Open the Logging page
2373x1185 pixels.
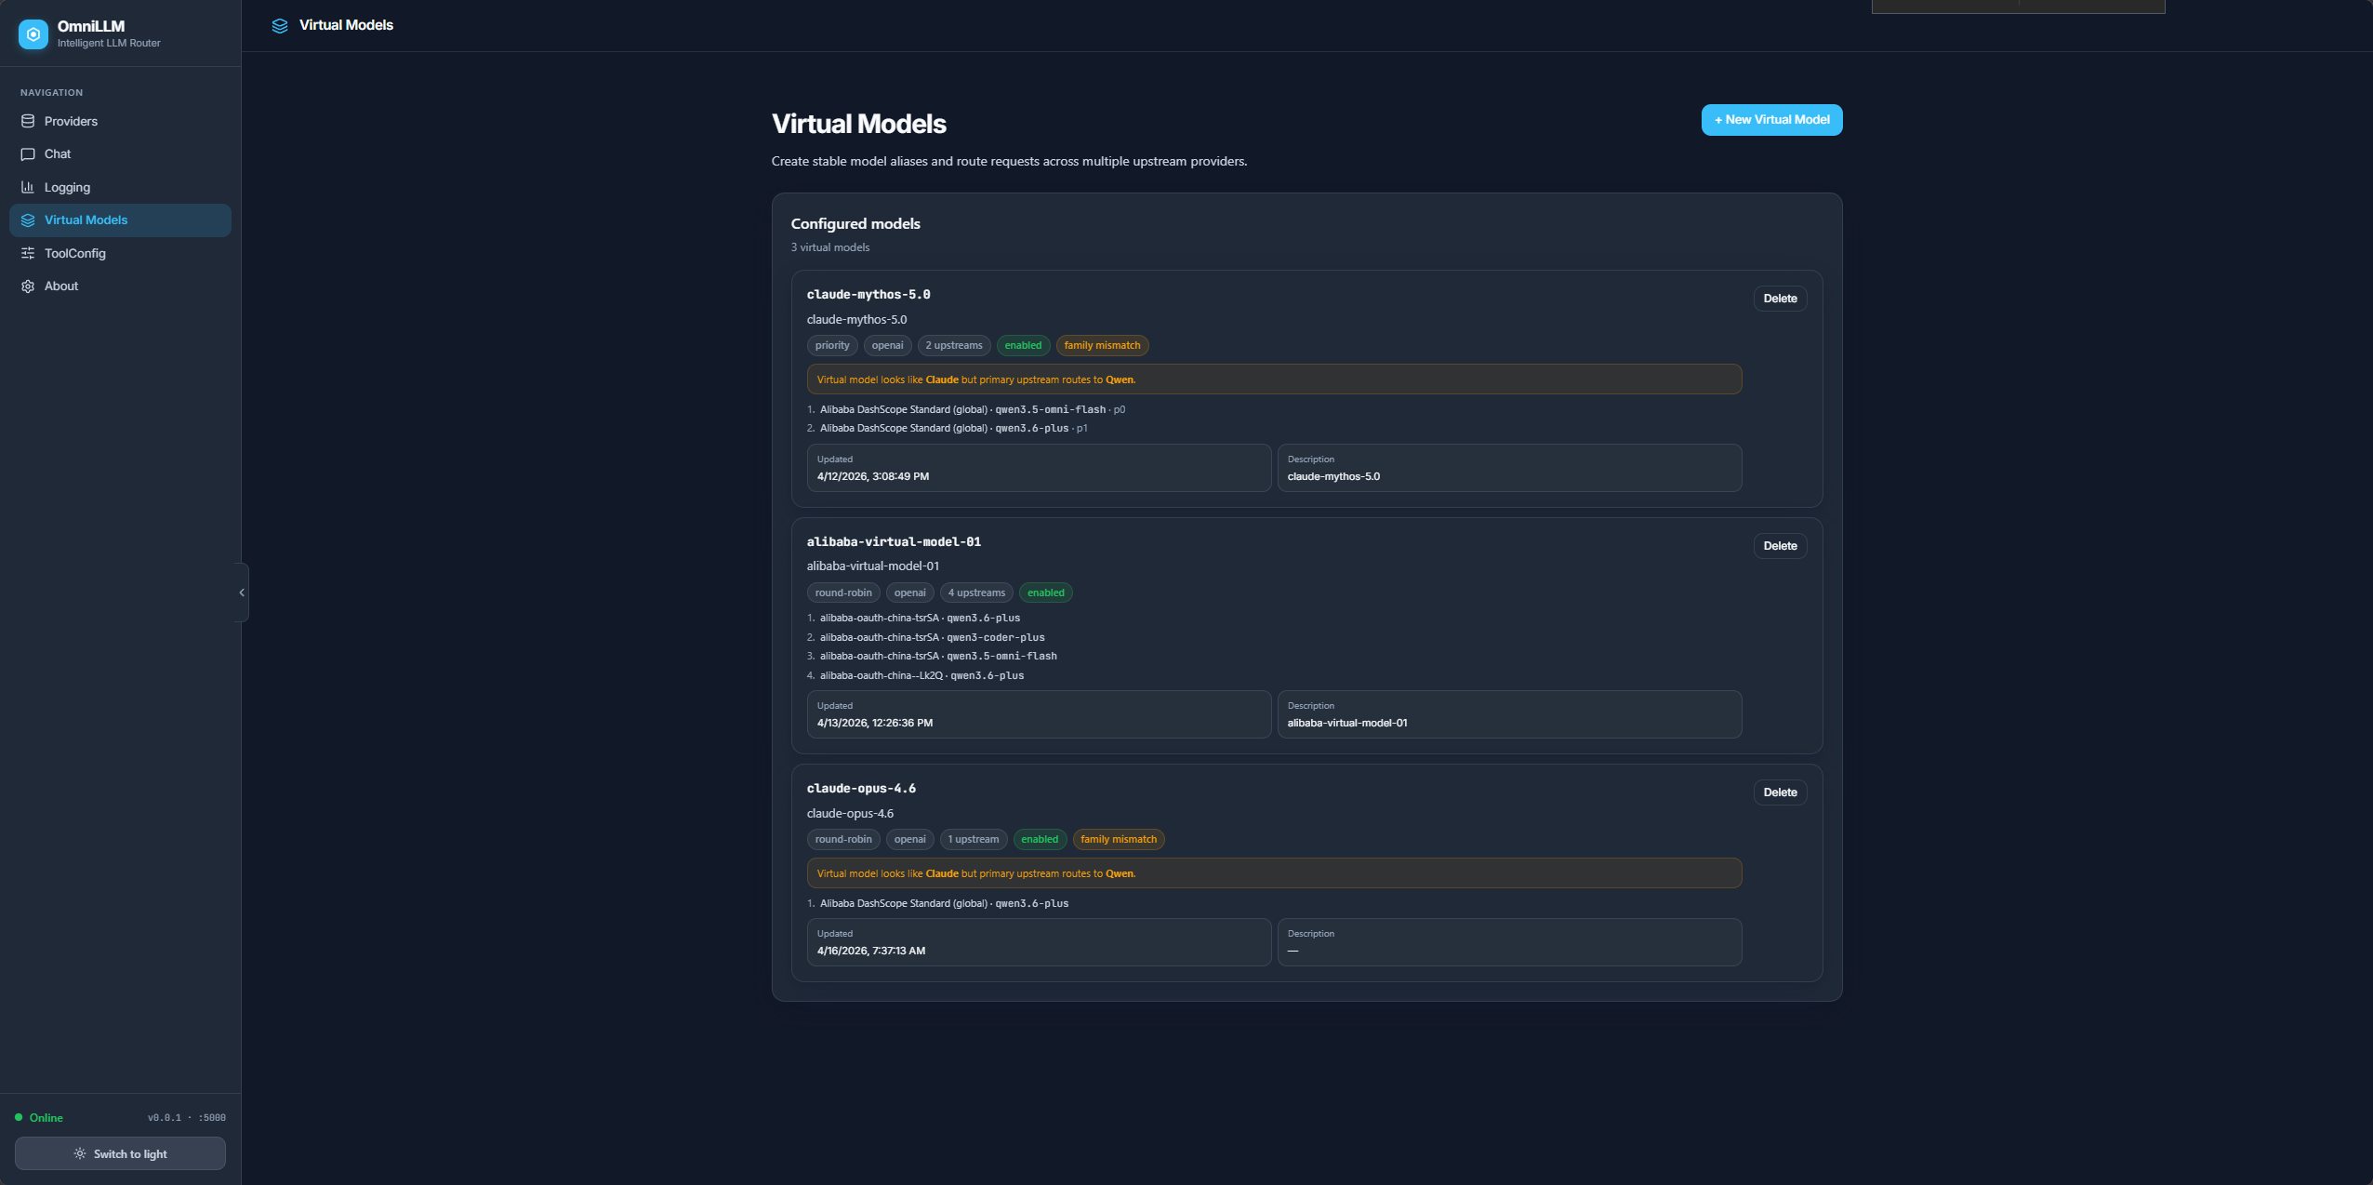(x=67, y=187)
